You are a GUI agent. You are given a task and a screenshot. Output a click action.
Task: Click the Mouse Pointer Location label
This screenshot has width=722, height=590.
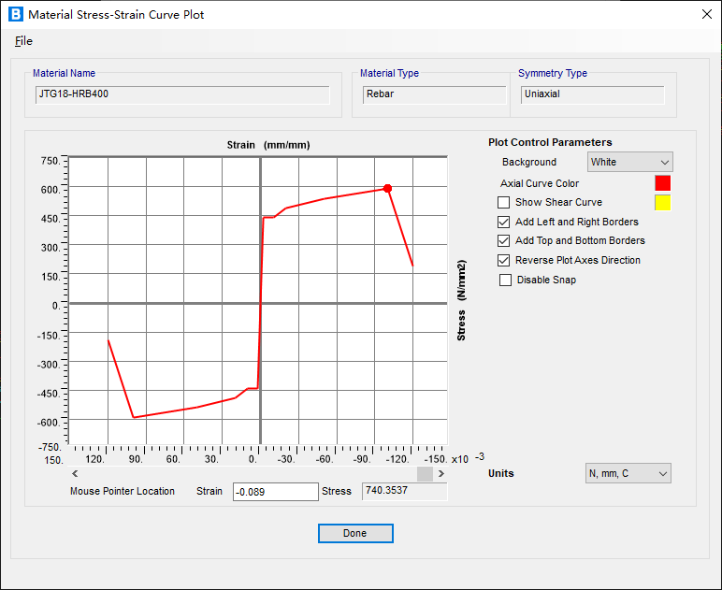point(123,491)
